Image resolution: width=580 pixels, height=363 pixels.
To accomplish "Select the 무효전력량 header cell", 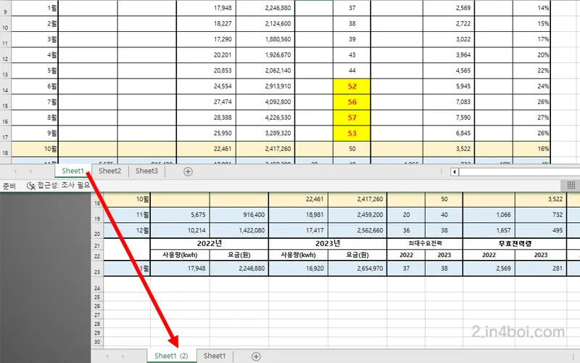I will [x=515, y=244].
